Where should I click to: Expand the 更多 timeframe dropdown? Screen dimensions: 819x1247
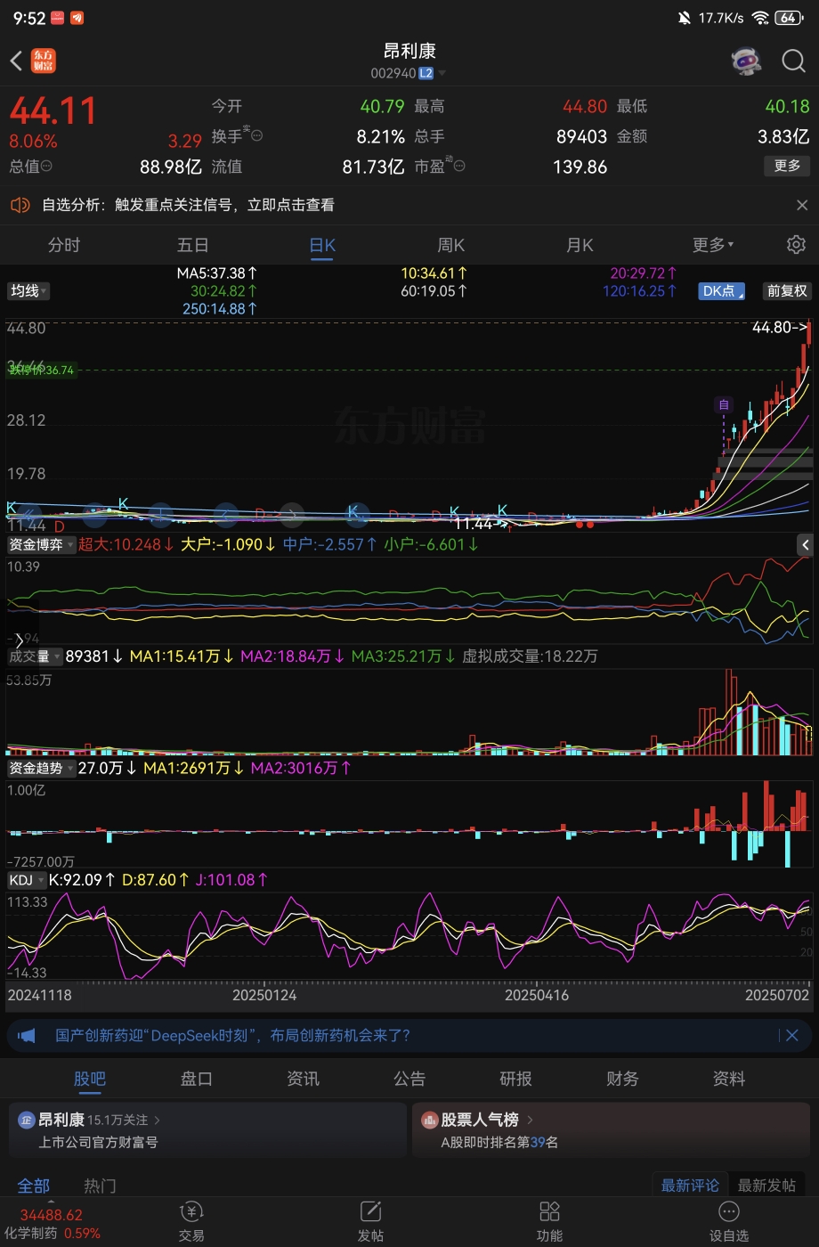click(713, 245)
